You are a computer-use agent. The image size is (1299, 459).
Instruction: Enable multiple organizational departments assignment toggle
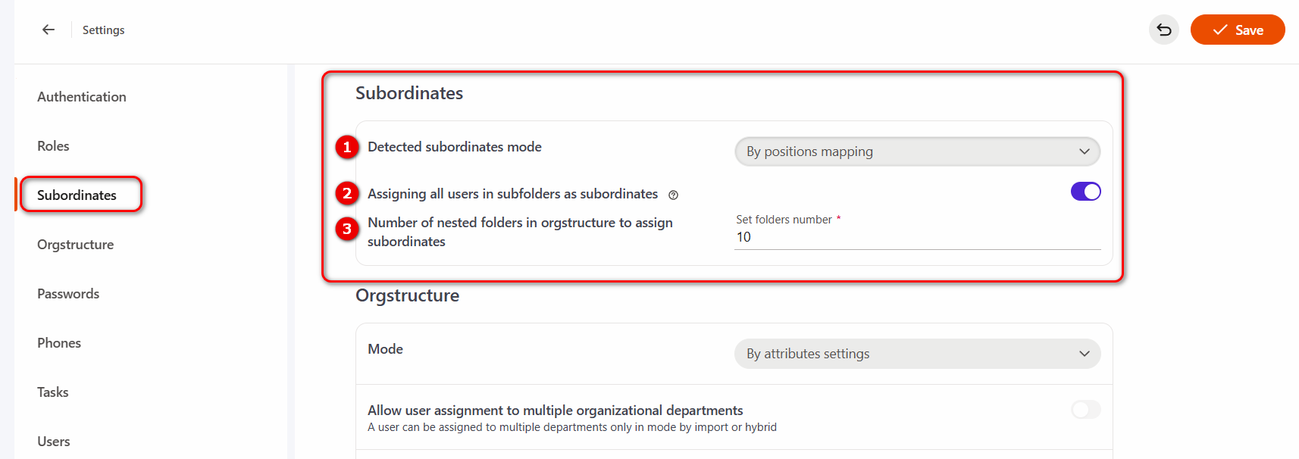click(1085, 410)
